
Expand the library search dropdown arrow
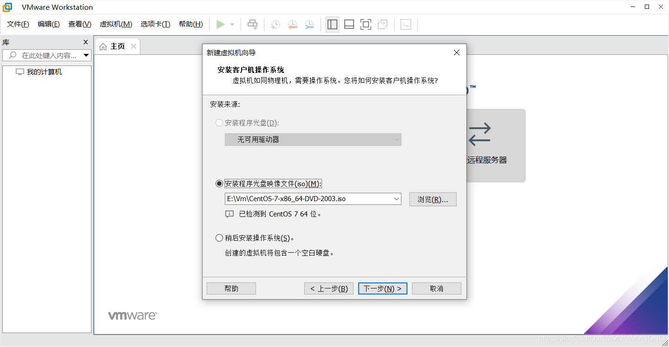tap(86, 56)
